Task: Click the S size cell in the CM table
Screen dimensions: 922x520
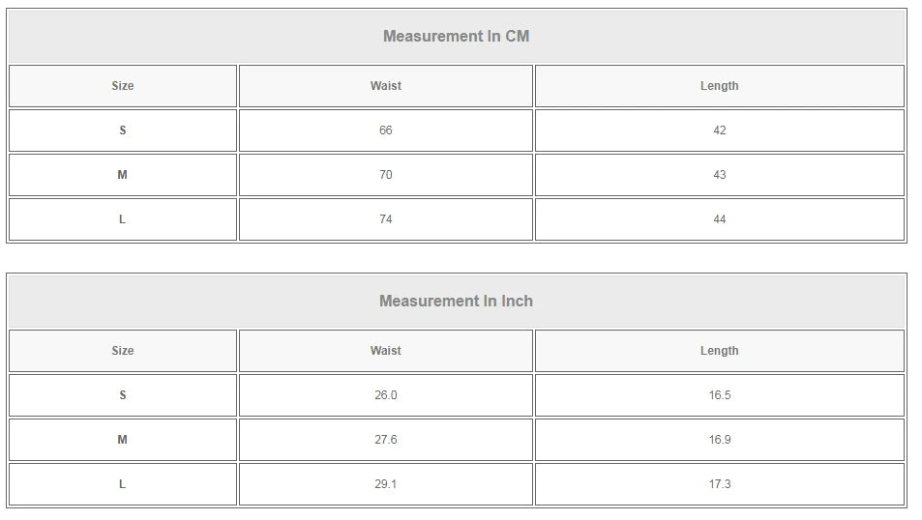Action: point(123,130)
